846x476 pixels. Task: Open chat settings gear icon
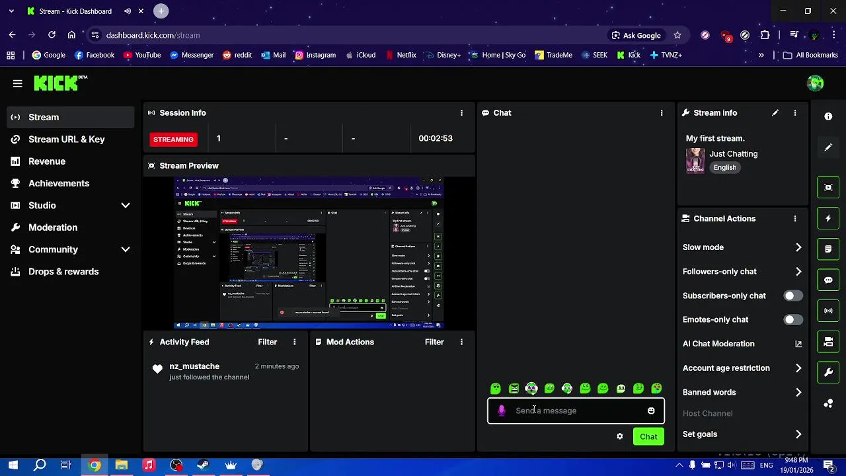[620, 436]
